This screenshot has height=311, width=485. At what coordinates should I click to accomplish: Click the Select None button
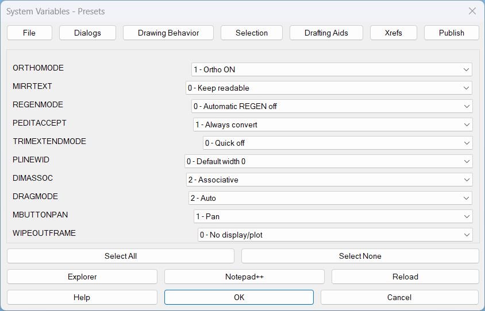(360, 256)
